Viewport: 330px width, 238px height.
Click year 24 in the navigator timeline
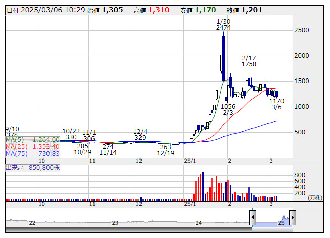pos(198,223)
